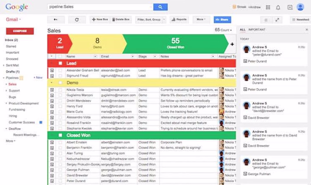This screenshot has width=311, height=185.
Task: Open the Name column dropdown arrow
Action: click(95, 57)
